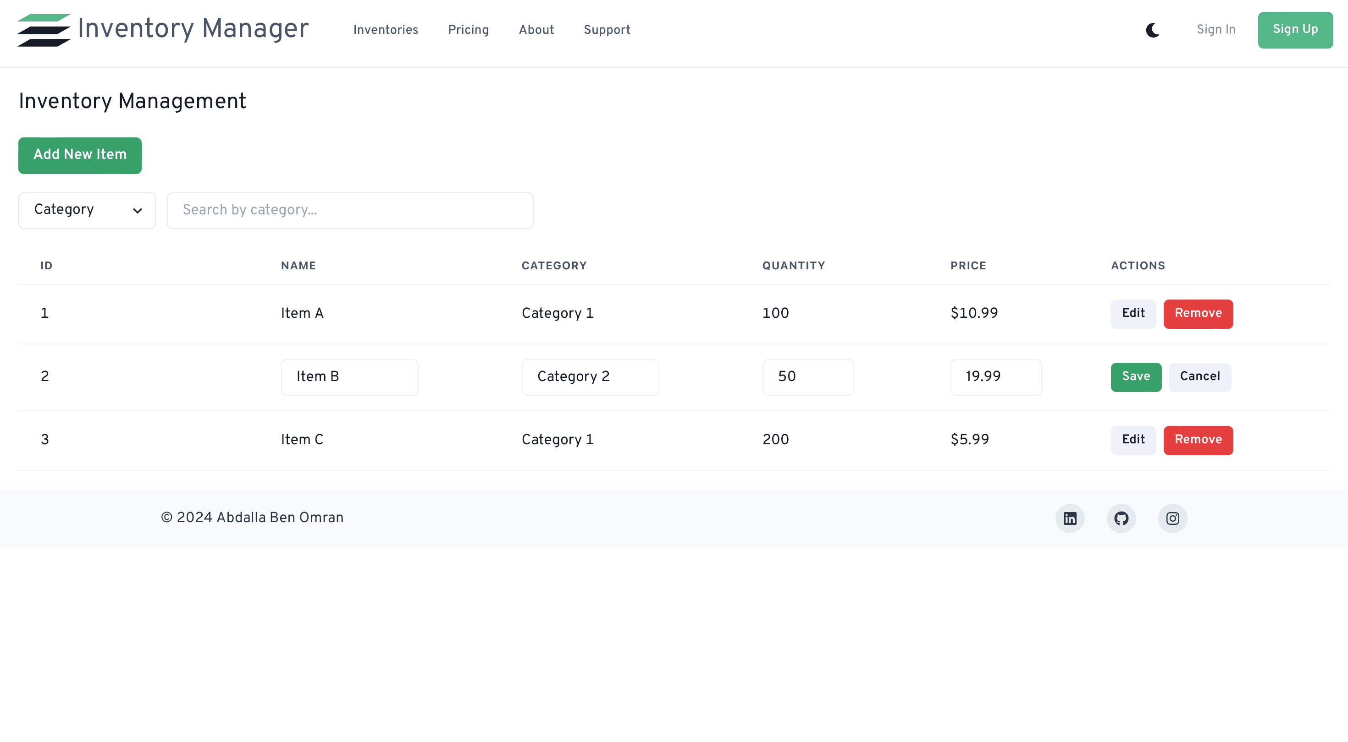Focus the Search by category field
The height and width of the screenshot is (742, 1348).
click(349, 210)
